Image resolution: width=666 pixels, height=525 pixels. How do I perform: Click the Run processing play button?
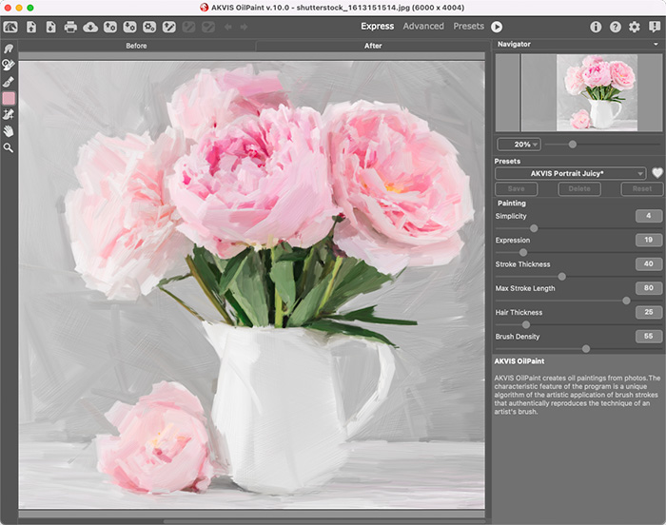[x=497, y=27]
